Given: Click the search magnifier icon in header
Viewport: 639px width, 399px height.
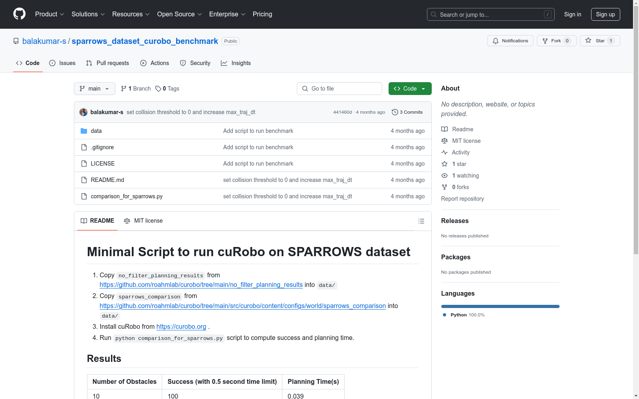Looking at the screenshot, I should [434, 14].
